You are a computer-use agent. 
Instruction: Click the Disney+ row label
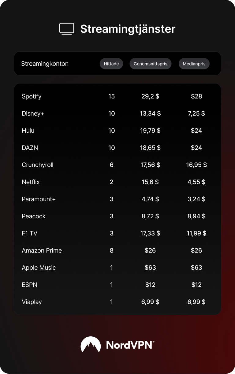click(x=33, y=113)
